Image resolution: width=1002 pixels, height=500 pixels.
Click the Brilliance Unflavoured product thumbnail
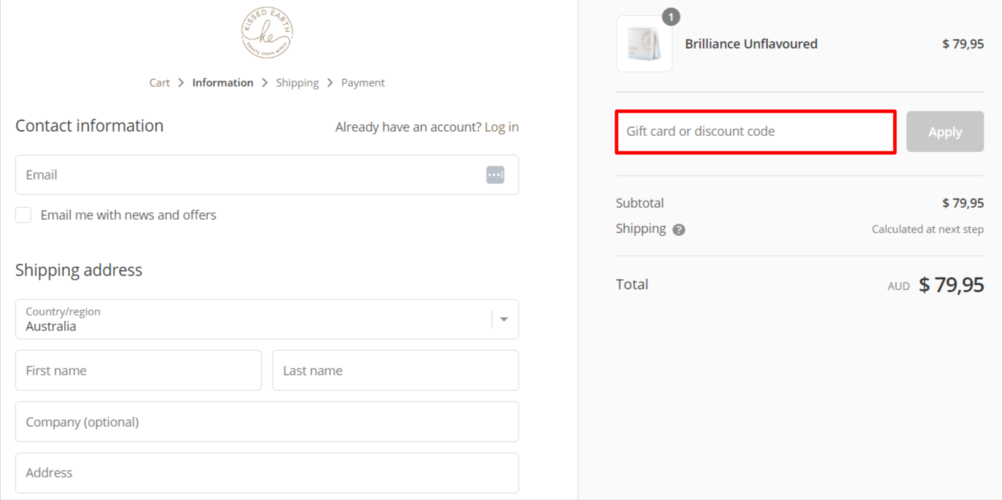pos(644,44)
